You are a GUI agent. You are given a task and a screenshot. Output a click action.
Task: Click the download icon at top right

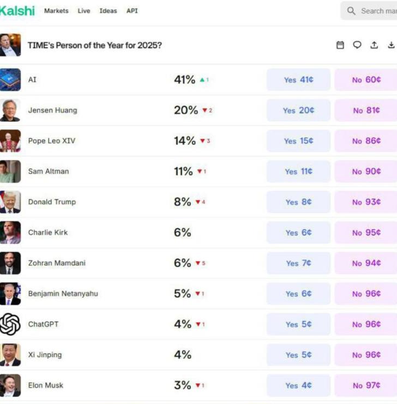[x=391, y=45]
